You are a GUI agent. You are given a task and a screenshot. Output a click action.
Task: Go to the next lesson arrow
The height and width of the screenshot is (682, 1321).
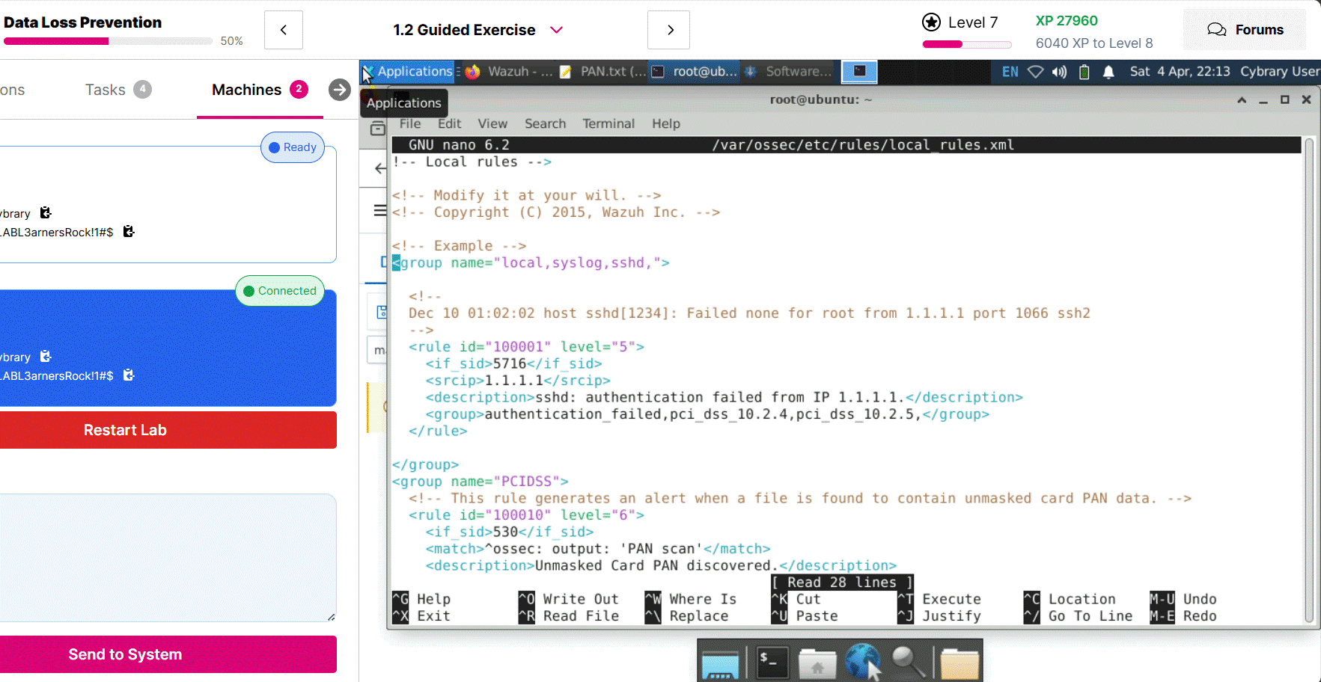(x=669, y=30)
